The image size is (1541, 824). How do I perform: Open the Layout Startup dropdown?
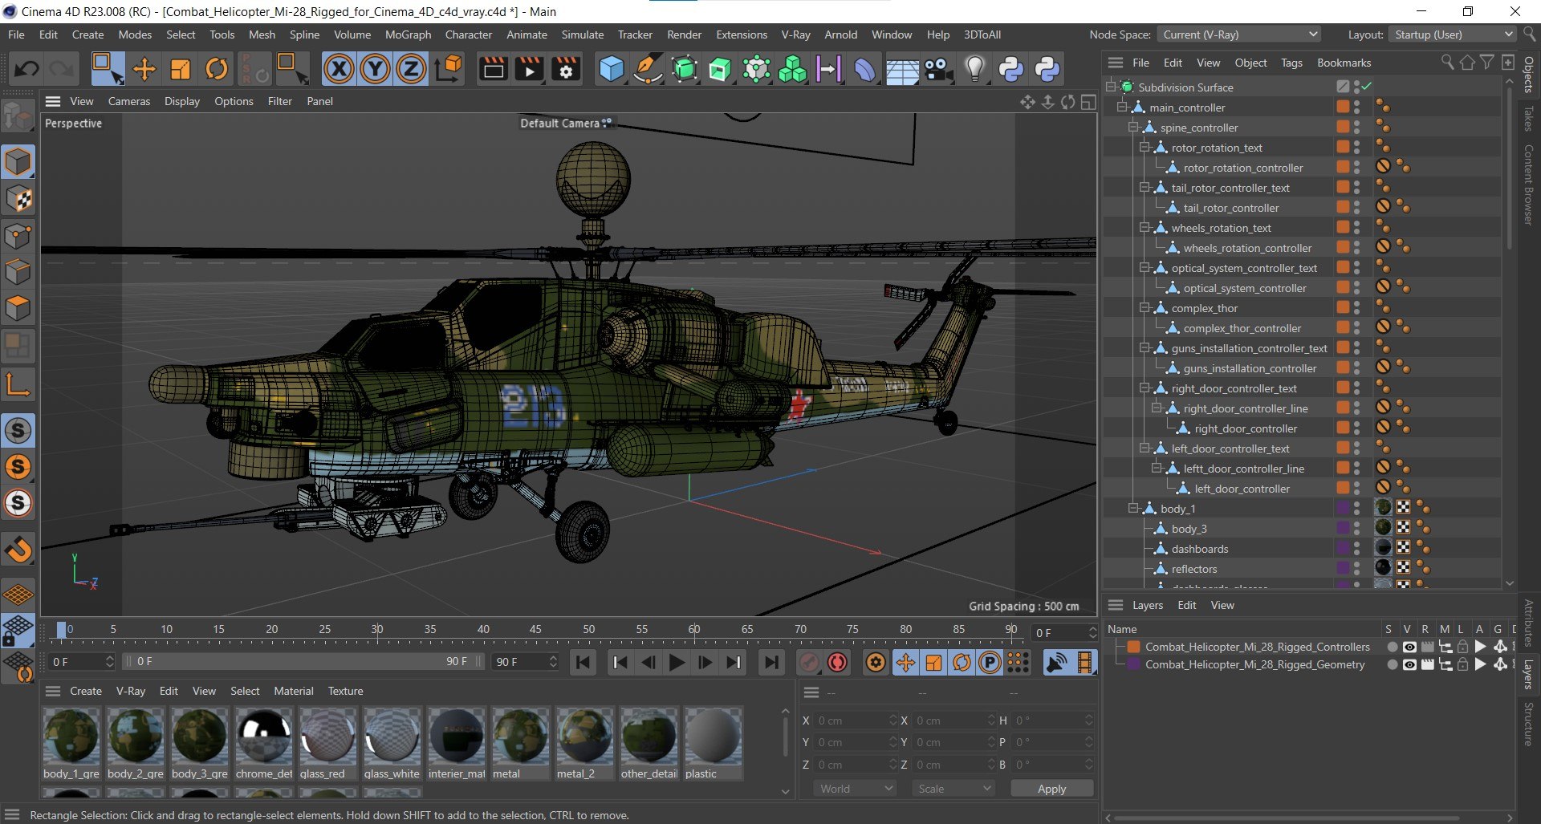pos(1453,35)
